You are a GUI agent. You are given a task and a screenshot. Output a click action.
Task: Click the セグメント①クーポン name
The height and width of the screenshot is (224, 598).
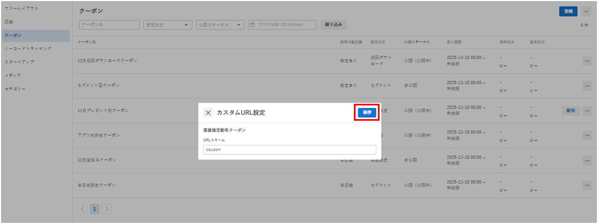[x=98, y=85]
